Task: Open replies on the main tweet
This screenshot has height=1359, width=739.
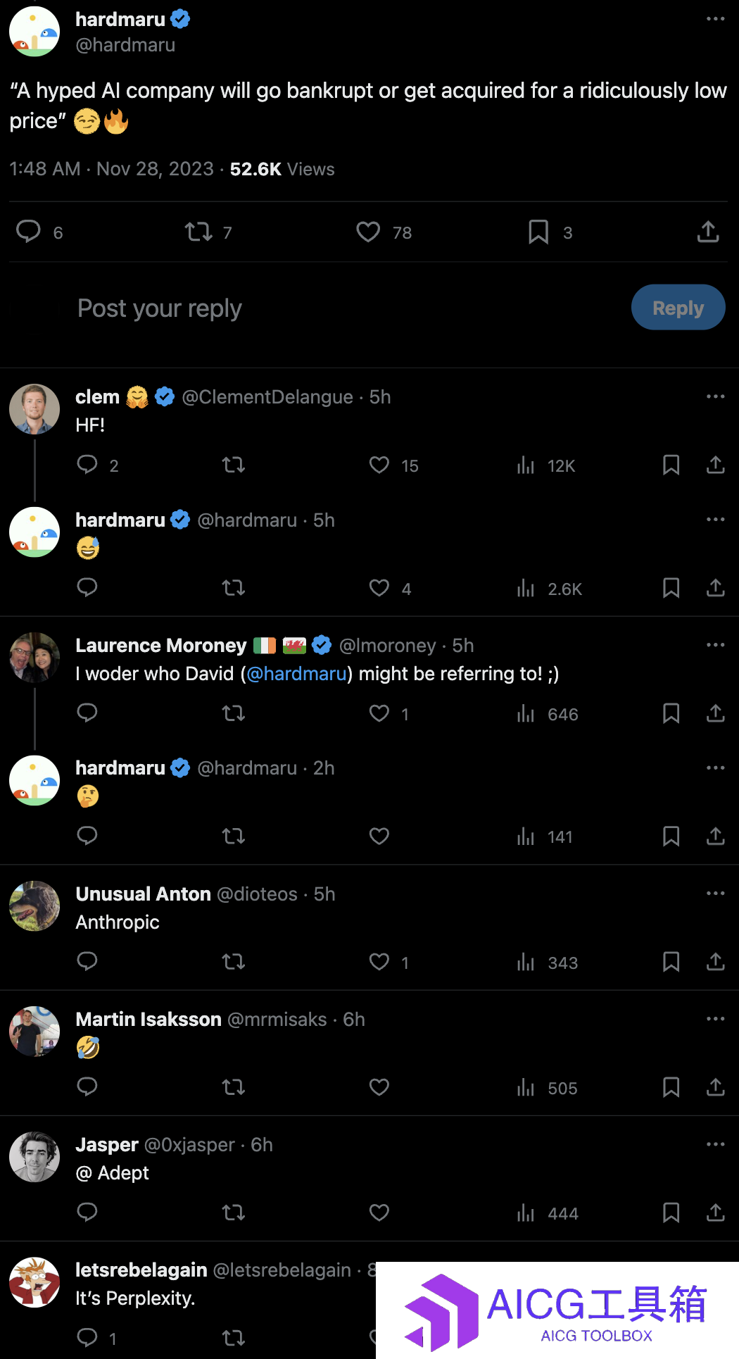Action: tap(29, 232)
